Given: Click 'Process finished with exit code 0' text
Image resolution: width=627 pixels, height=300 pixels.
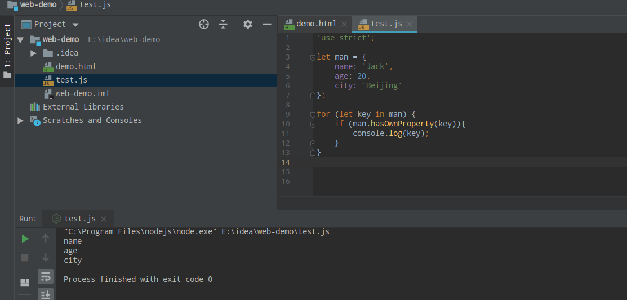Looking at the screenshot, I should [138, 279].
